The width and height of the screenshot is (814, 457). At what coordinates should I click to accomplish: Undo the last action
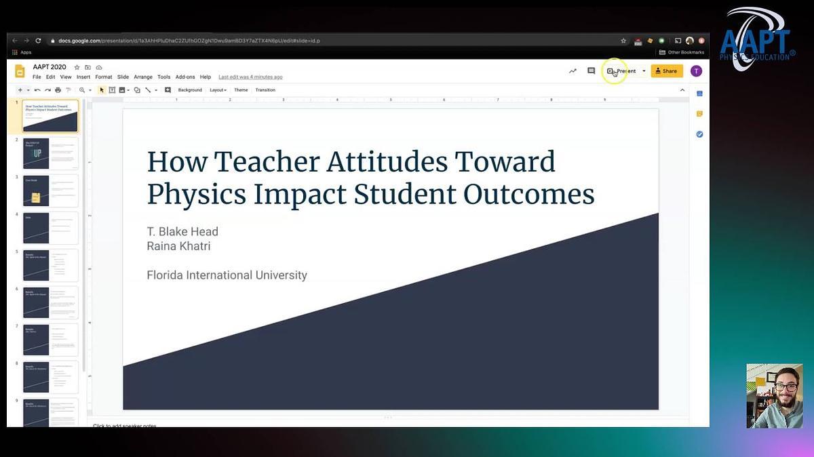37,90
